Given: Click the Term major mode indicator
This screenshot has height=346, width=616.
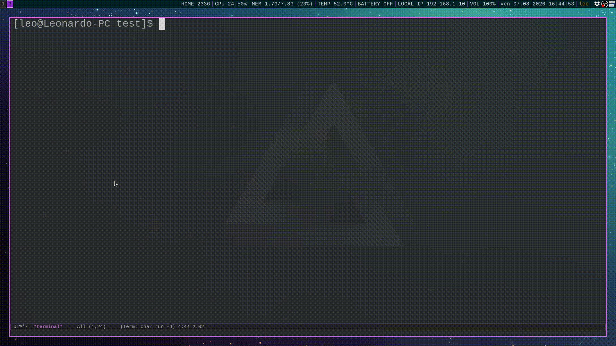Looking at the screenshot, I should (x=148, y=327).
